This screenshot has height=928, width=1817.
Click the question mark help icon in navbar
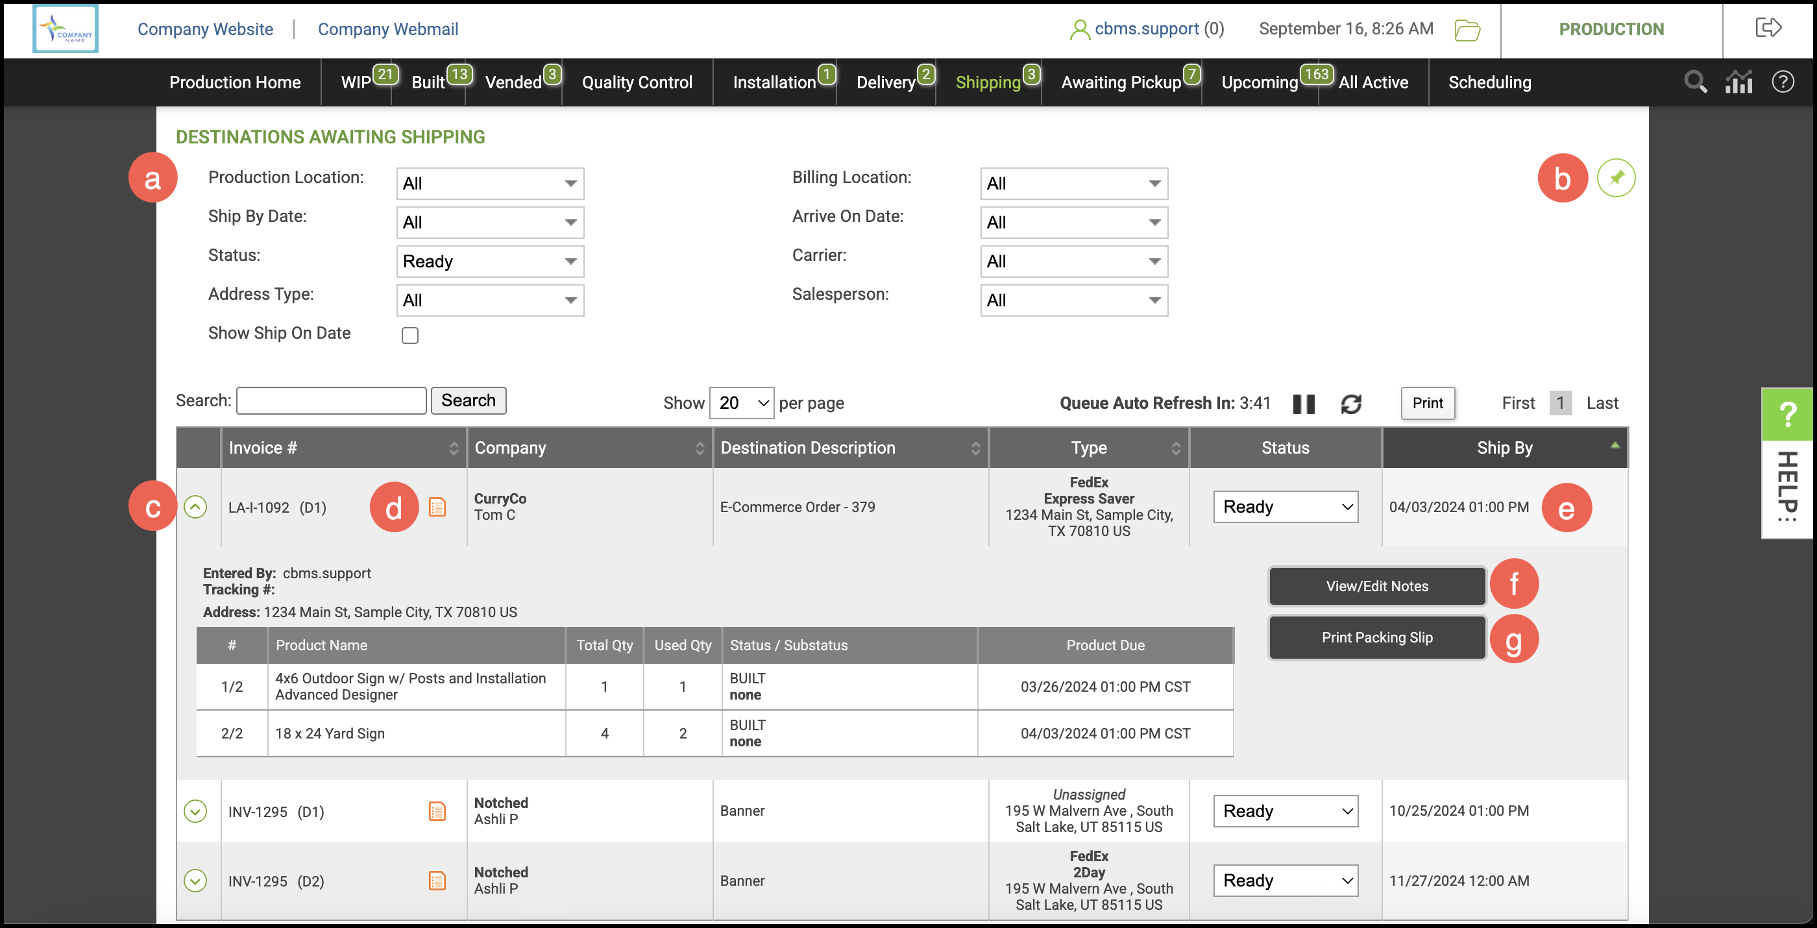(1783, 82)
